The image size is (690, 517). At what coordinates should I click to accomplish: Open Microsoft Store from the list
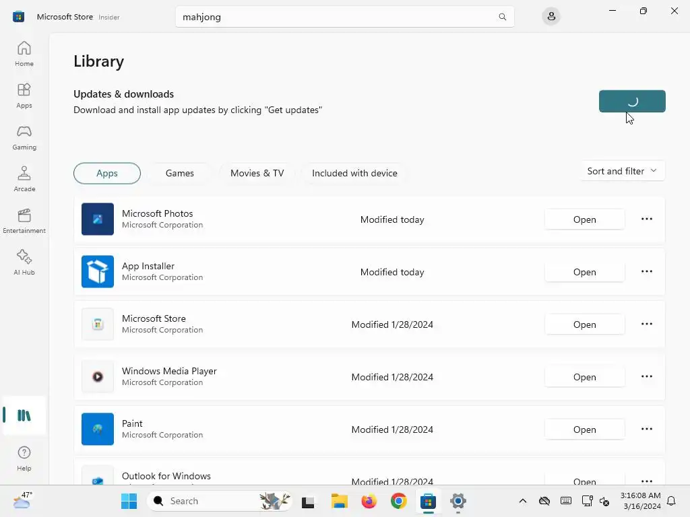tap(584, 324)
